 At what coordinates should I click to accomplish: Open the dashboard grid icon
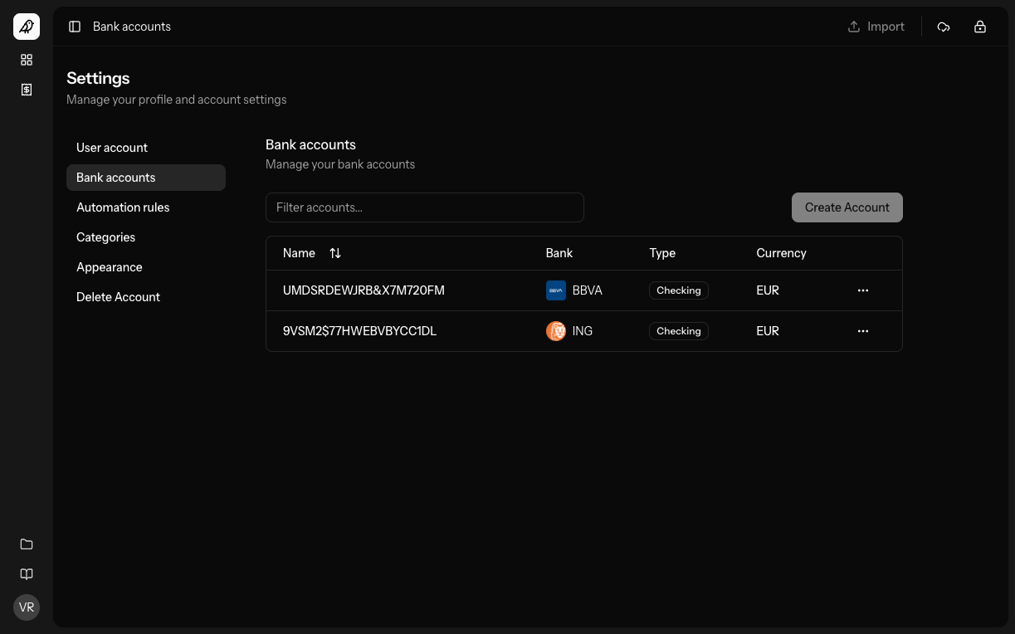[27, 60]
